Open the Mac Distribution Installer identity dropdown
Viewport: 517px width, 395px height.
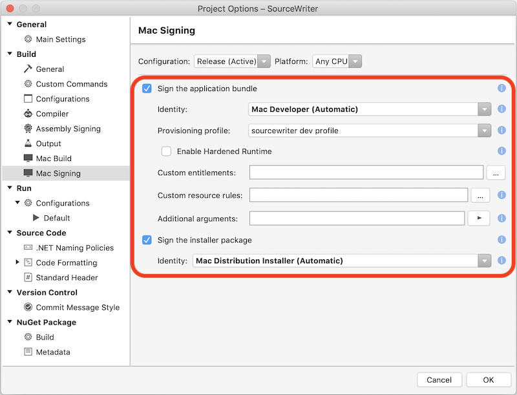(x=342, y=261)
